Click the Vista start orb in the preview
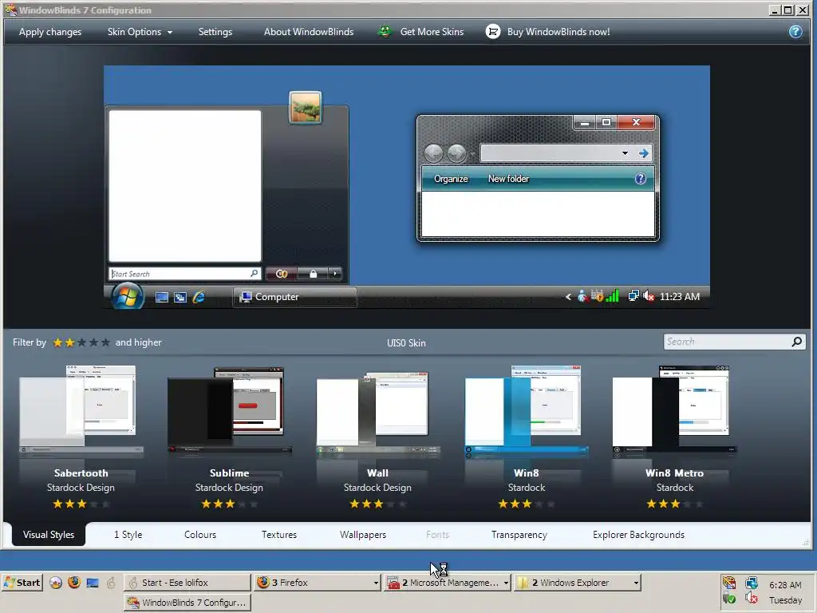This screenshot has width=817, height=613. click(x=127, y=296)
